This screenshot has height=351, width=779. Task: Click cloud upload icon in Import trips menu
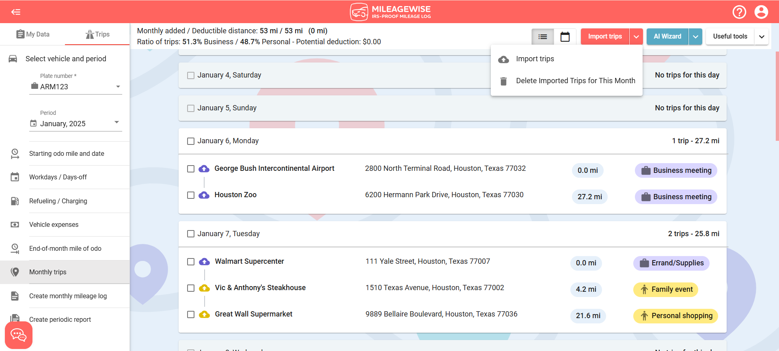click(x=503, y=59)
